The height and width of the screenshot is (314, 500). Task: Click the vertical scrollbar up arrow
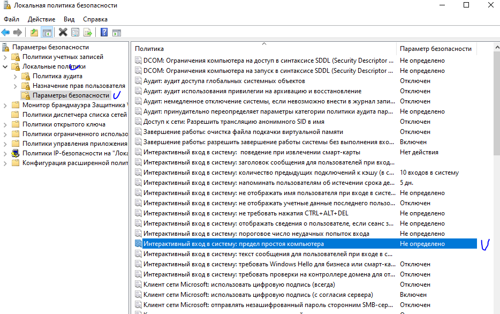click(497, 47)
